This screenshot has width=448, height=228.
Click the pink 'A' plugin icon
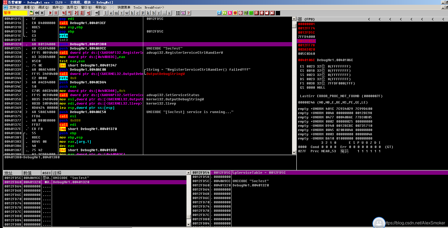point(230,13)
